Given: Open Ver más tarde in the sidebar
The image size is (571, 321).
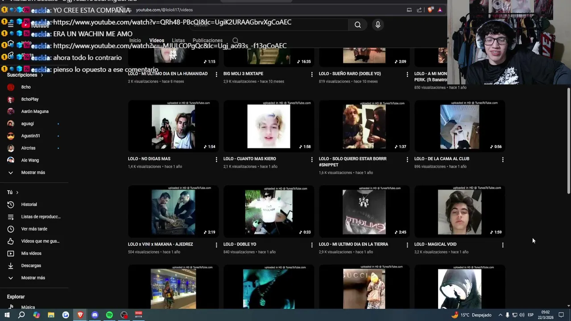Looking at the screenshot, I should [x=34, y=229].
